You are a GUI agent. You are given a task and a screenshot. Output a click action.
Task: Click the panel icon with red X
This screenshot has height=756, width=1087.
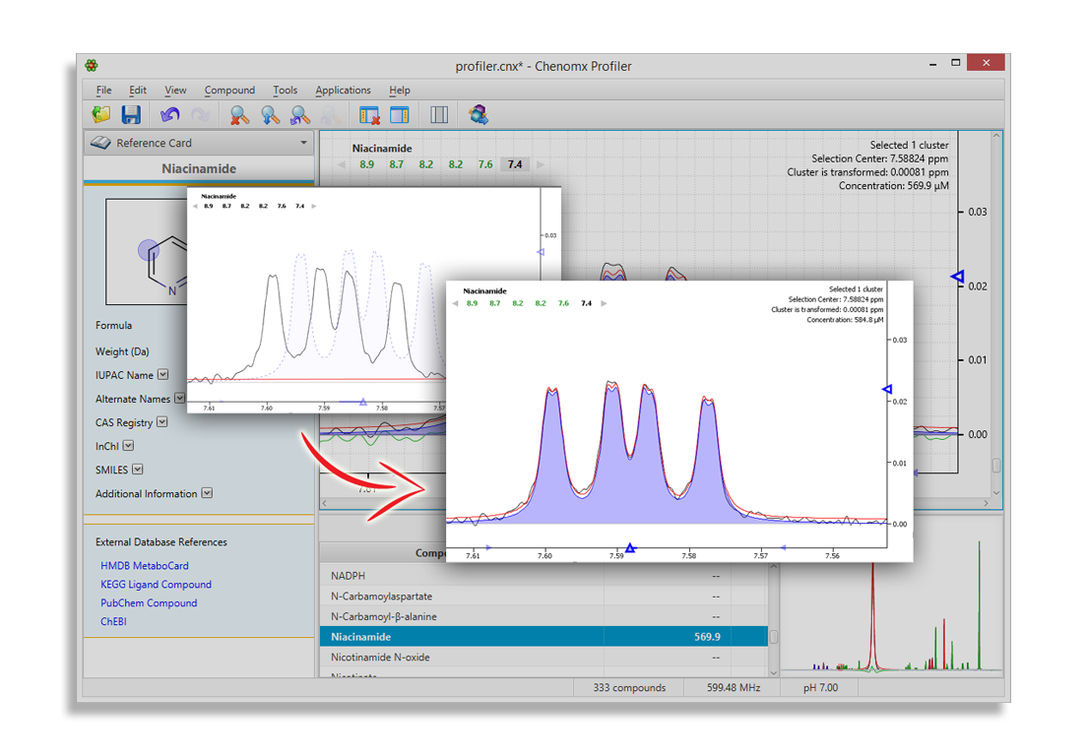[369, 115]
